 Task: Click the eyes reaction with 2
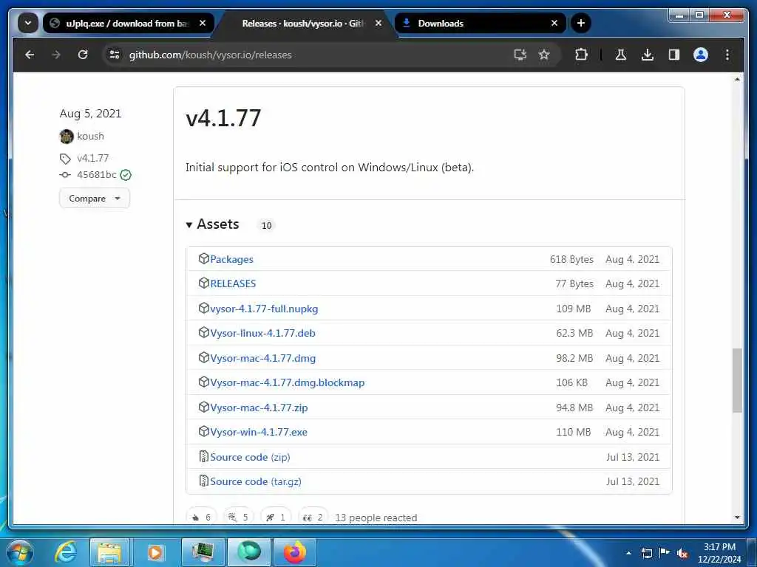pyautogui.click(x=313, y=517)
